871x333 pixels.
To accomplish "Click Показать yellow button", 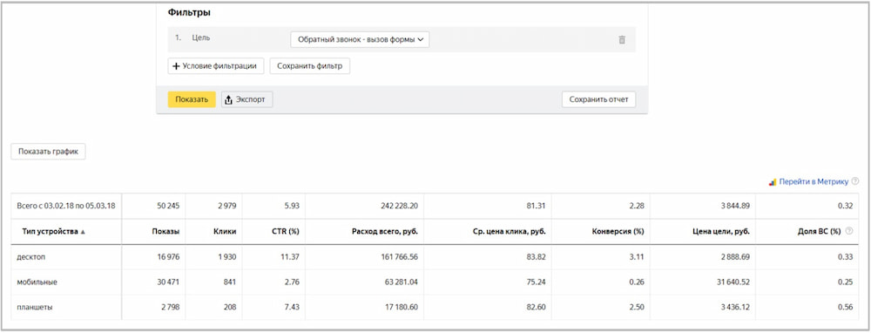I will [192, 99].
